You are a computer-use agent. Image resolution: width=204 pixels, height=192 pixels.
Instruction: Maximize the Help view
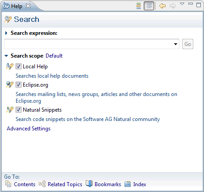[199, 5]
